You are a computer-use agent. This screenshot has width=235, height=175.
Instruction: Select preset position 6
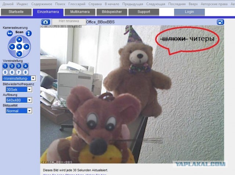pos(12,72)
